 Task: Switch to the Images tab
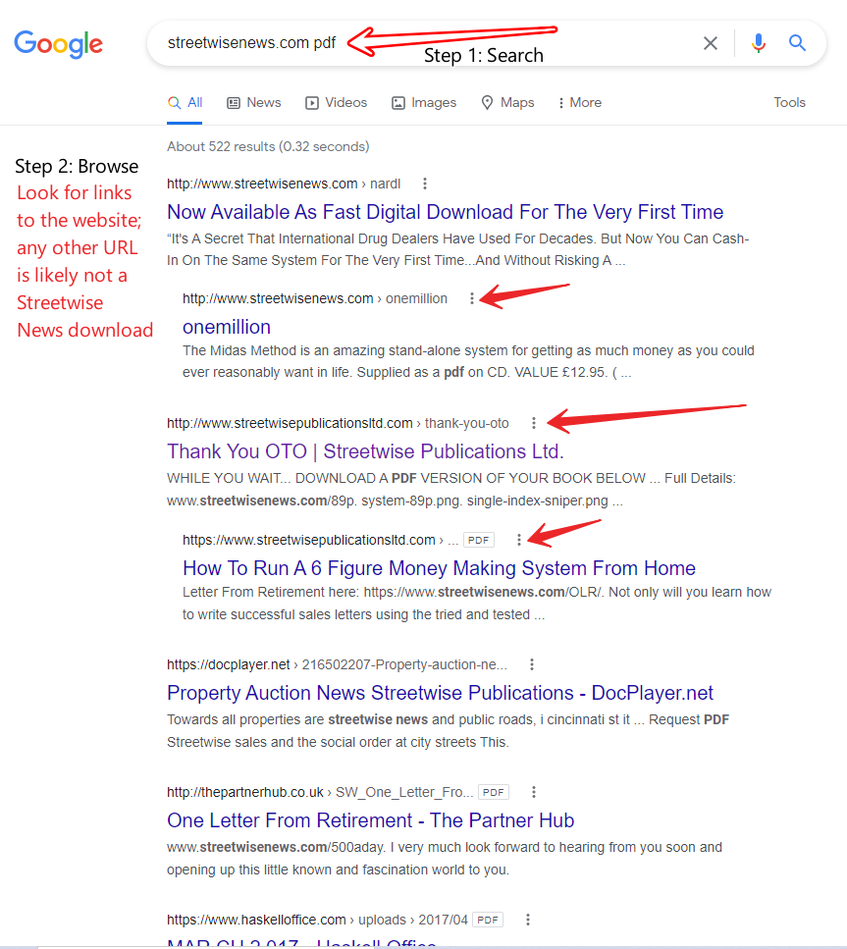coord(424,102)
